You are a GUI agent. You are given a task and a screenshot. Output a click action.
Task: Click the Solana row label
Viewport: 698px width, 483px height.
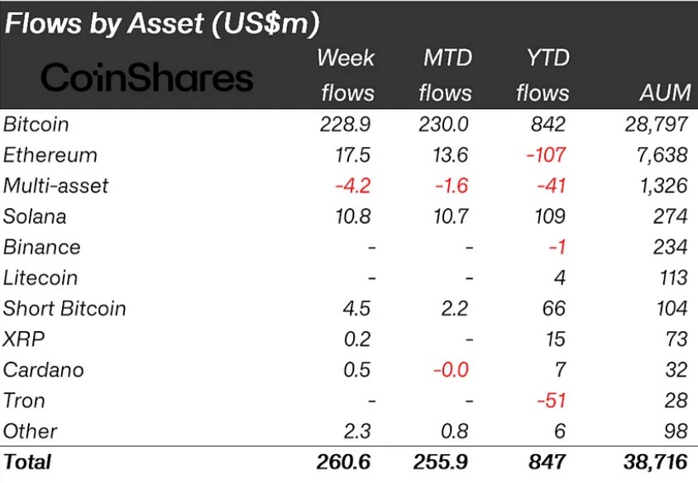(34, 216)
